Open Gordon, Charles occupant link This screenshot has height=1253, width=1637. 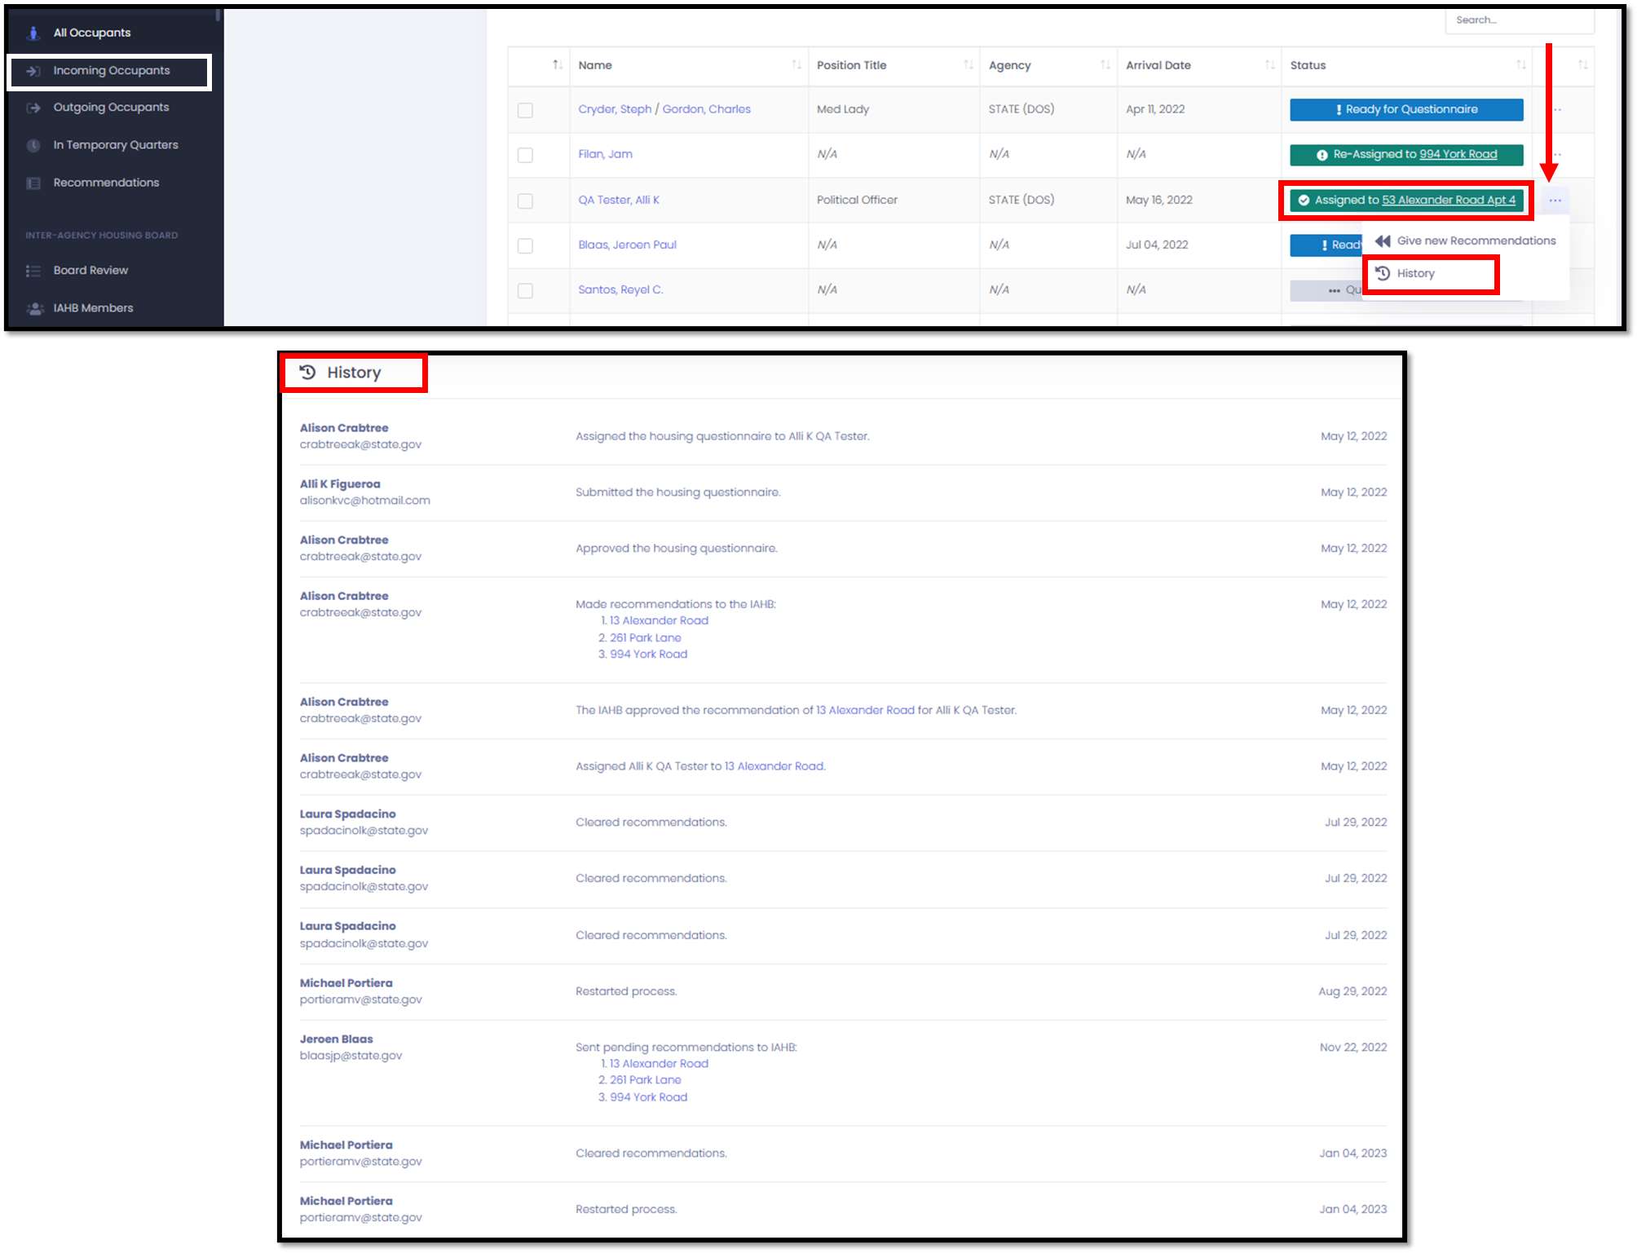click(706, 109)
